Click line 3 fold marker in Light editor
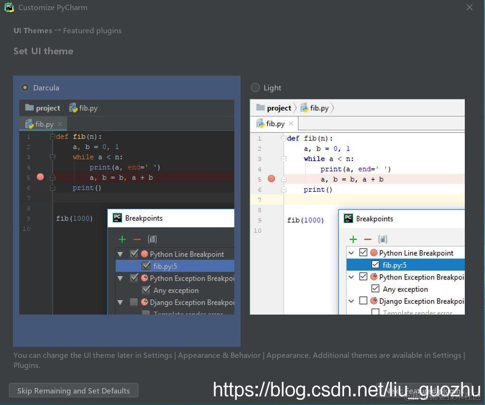The width and height of the screenshot is (485, 405). coord(284,159)
